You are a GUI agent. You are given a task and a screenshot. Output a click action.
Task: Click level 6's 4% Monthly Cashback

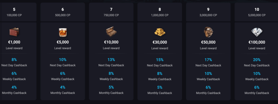coord(63,87)
